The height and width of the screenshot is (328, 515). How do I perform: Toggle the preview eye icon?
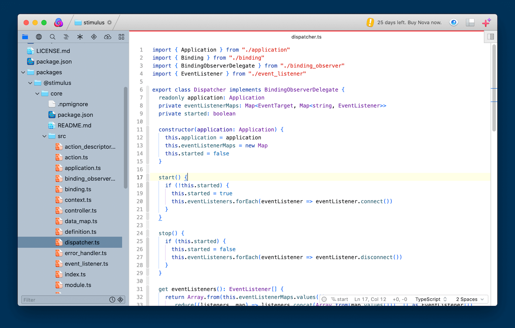click(x=453, y=22)
